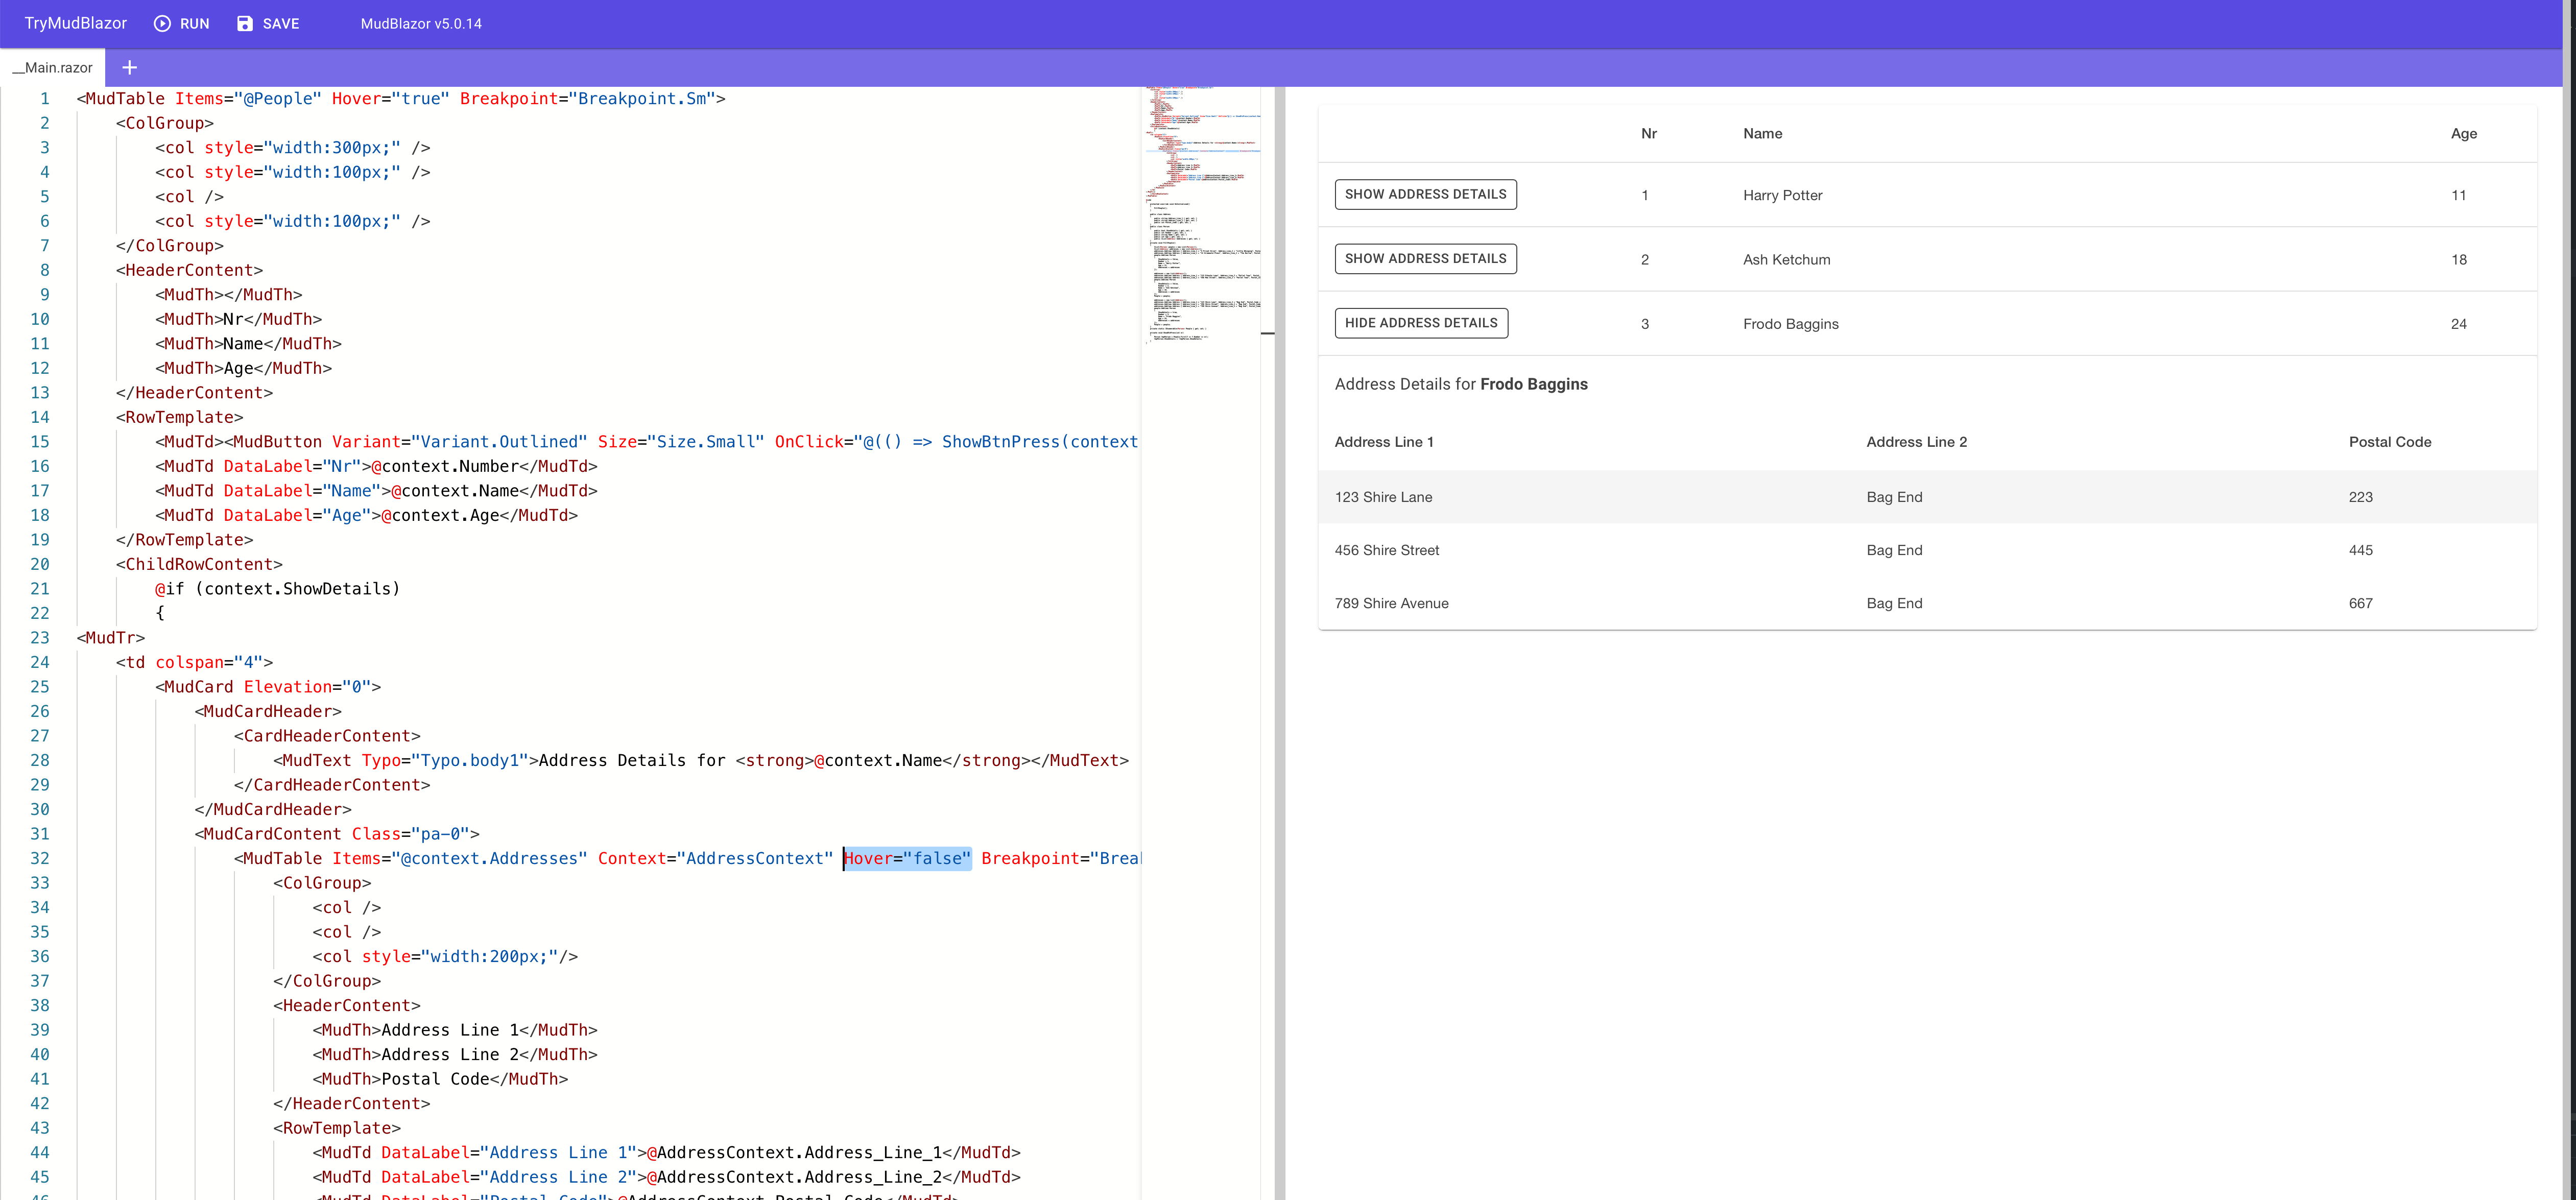Click the Nr column header
The image size is (2576, 1200).
coord(1649,133)
